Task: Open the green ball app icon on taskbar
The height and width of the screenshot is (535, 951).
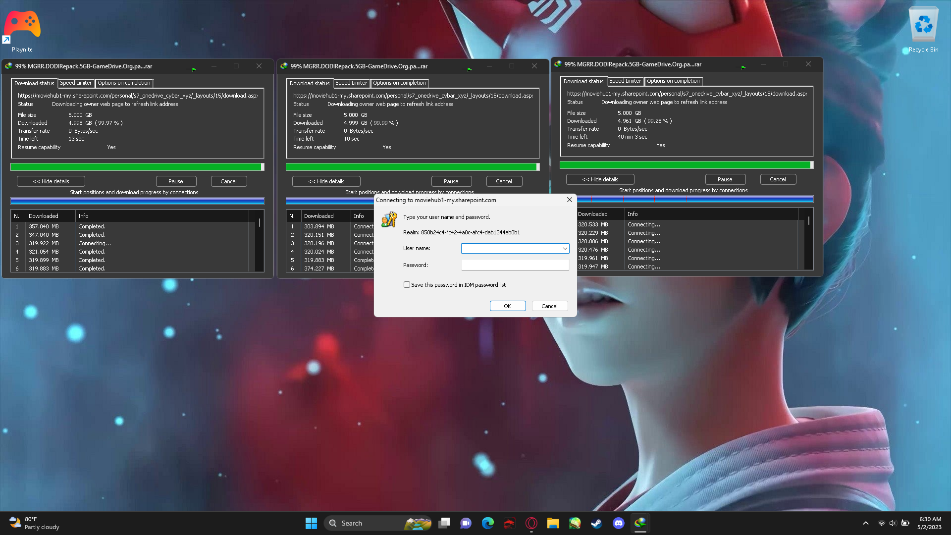Action: coord(575,523)
